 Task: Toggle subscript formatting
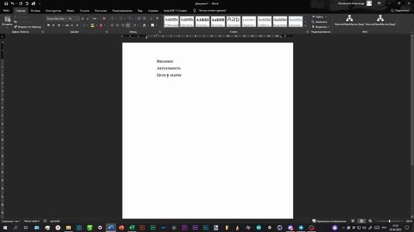(72, 25)
